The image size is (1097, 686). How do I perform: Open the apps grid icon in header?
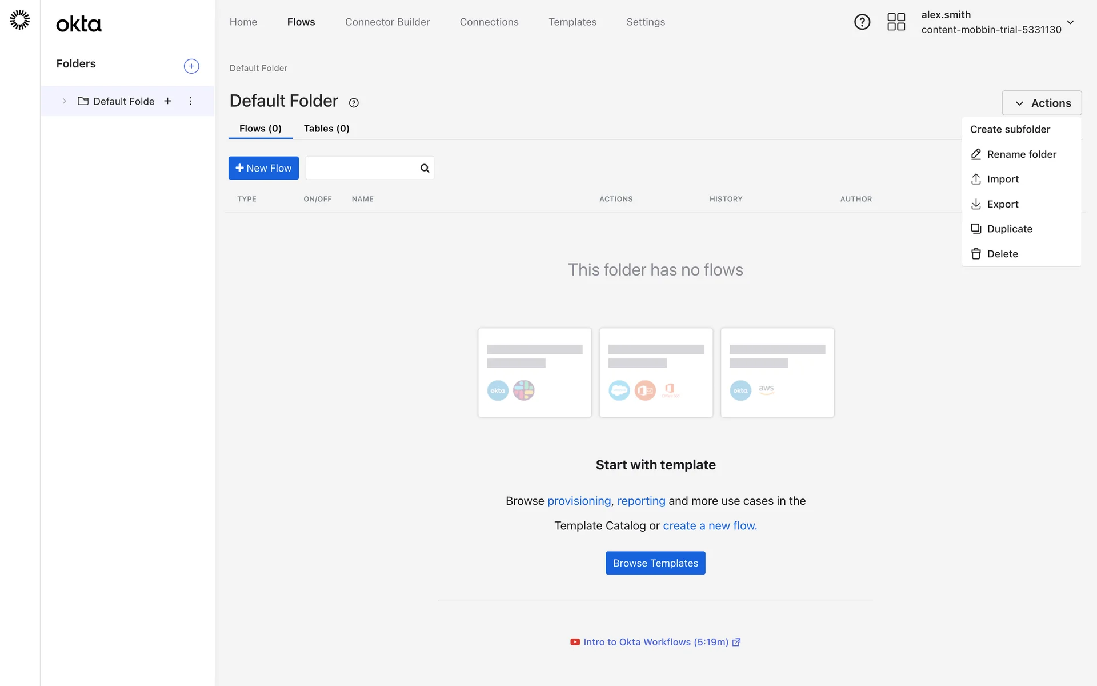(896, 22)
